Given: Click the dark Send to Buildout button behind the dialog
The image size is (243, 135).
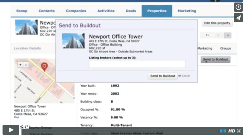Looking at the screenshot, I should click(x=215, y=59).
